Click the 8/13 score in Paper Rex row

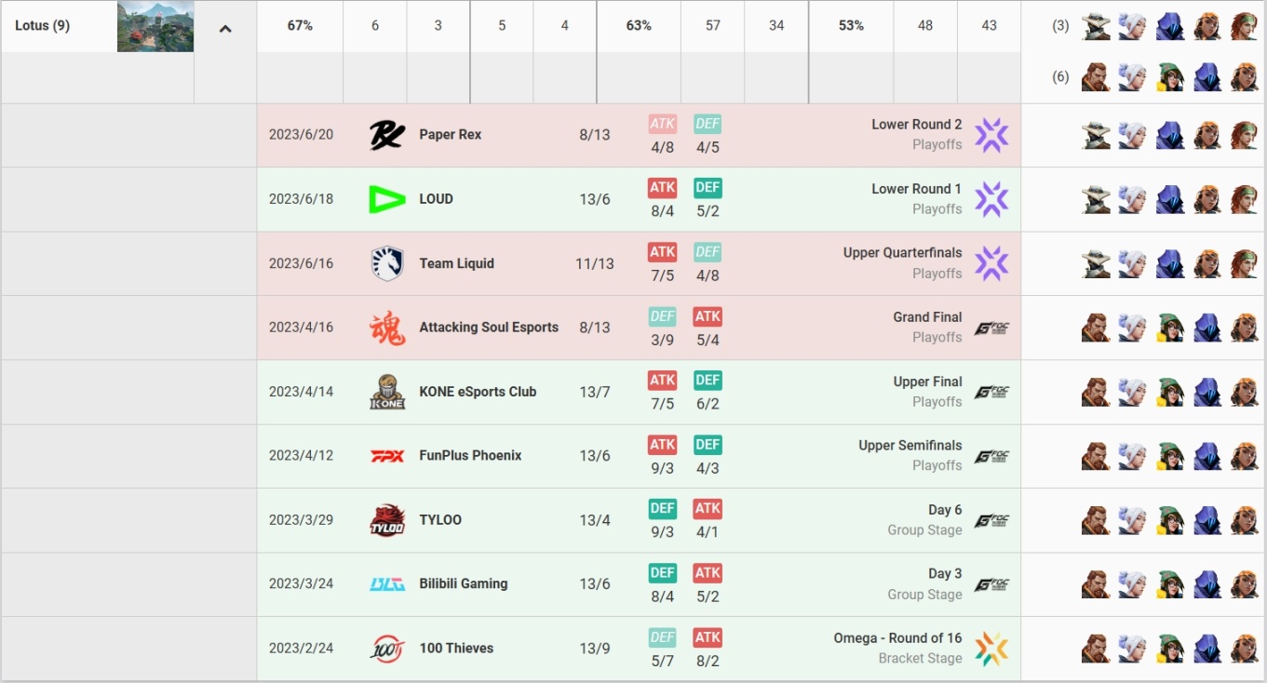tap(595, 135)
